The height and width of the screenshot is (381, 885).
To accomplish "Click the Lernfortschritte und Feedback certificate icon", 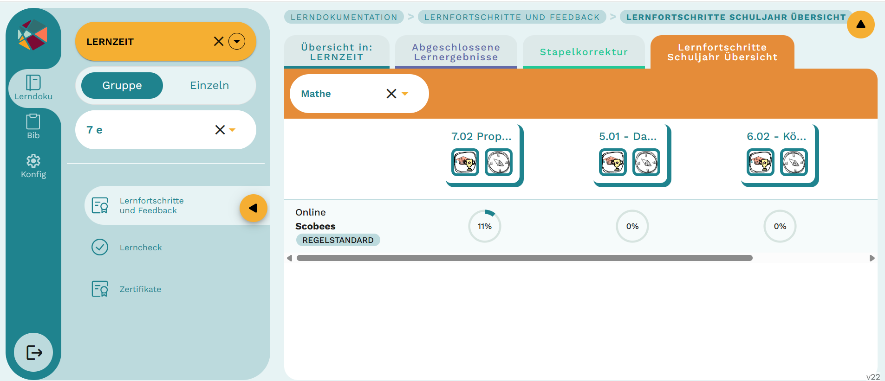I will point(100,205).
